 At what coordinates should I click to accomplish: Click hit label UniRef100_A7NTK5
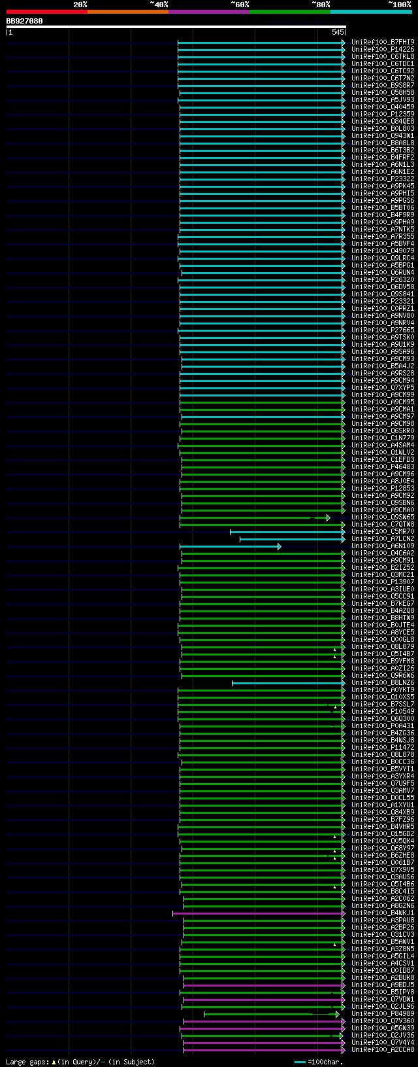(383, 229)
